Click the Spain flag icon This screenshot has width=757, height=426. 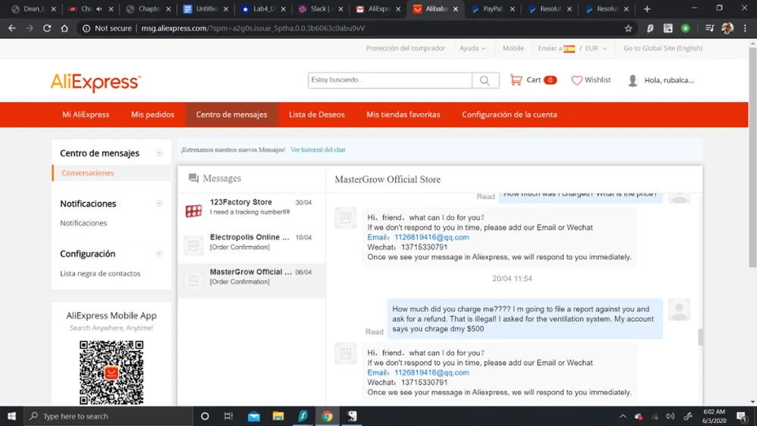[x=569, y=48]
